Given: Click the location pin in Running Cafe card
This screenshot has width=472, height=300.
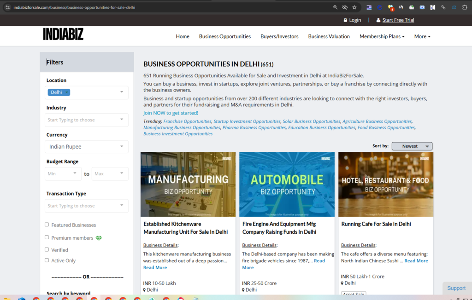Looking at the screenshot, I should point(342,283).
